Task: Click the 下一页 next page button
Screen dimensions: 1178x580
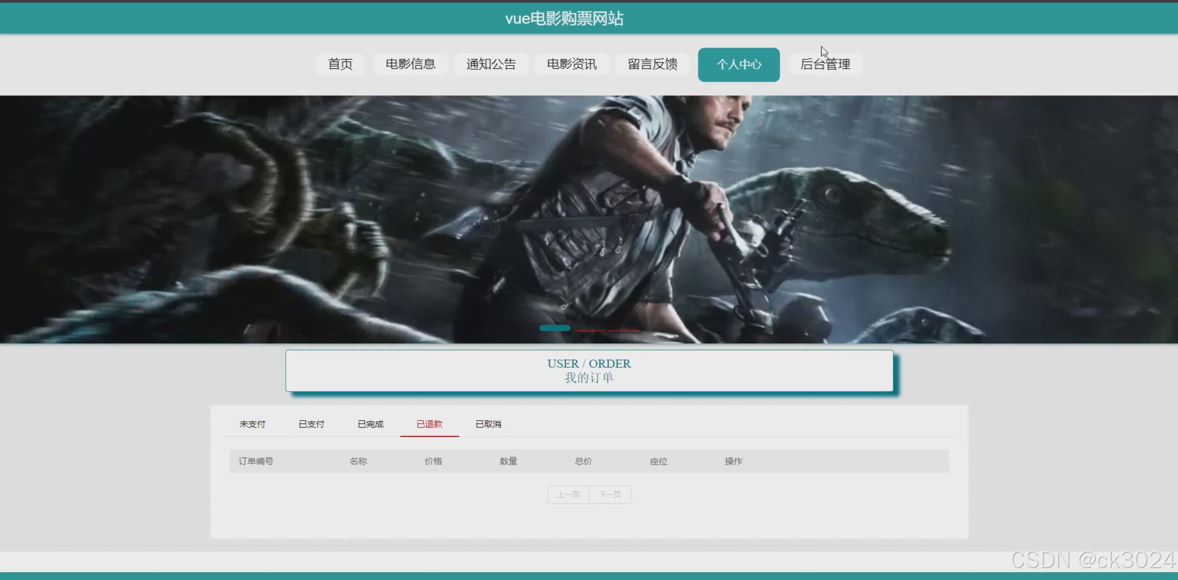Action: tap(610, 495)
